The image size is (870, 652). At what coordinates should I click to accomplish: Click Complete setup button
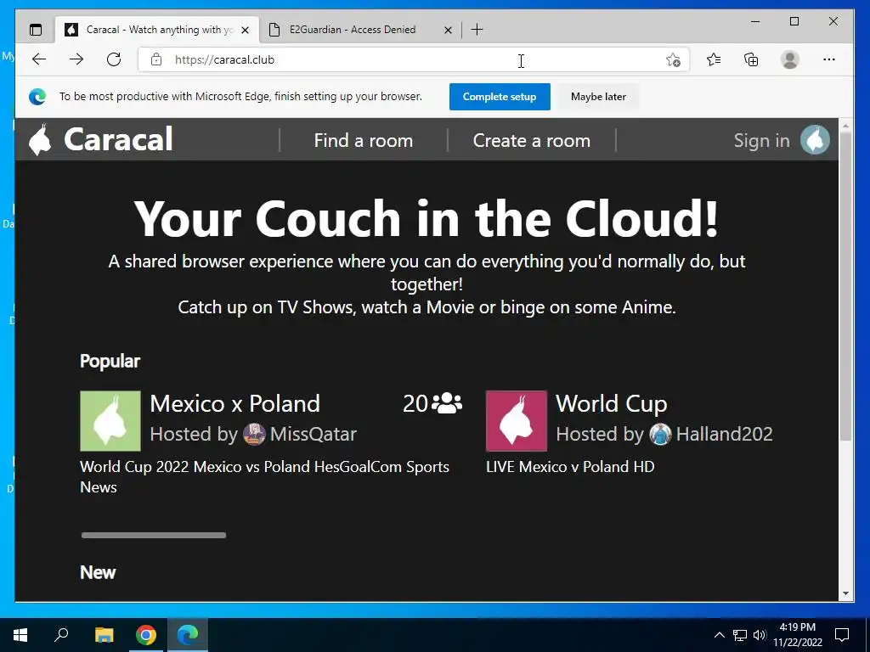pos(500,97)
